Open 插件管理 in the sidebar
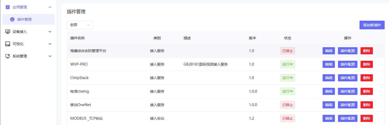The width and height of the screenshot is (389, 125). (24, 19)
